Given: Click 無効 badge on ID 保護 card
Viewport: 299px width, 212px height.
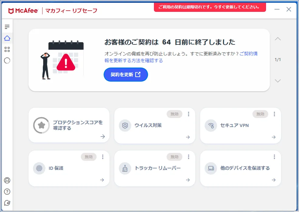Looking at the screenshot, I should coord(88,157).
